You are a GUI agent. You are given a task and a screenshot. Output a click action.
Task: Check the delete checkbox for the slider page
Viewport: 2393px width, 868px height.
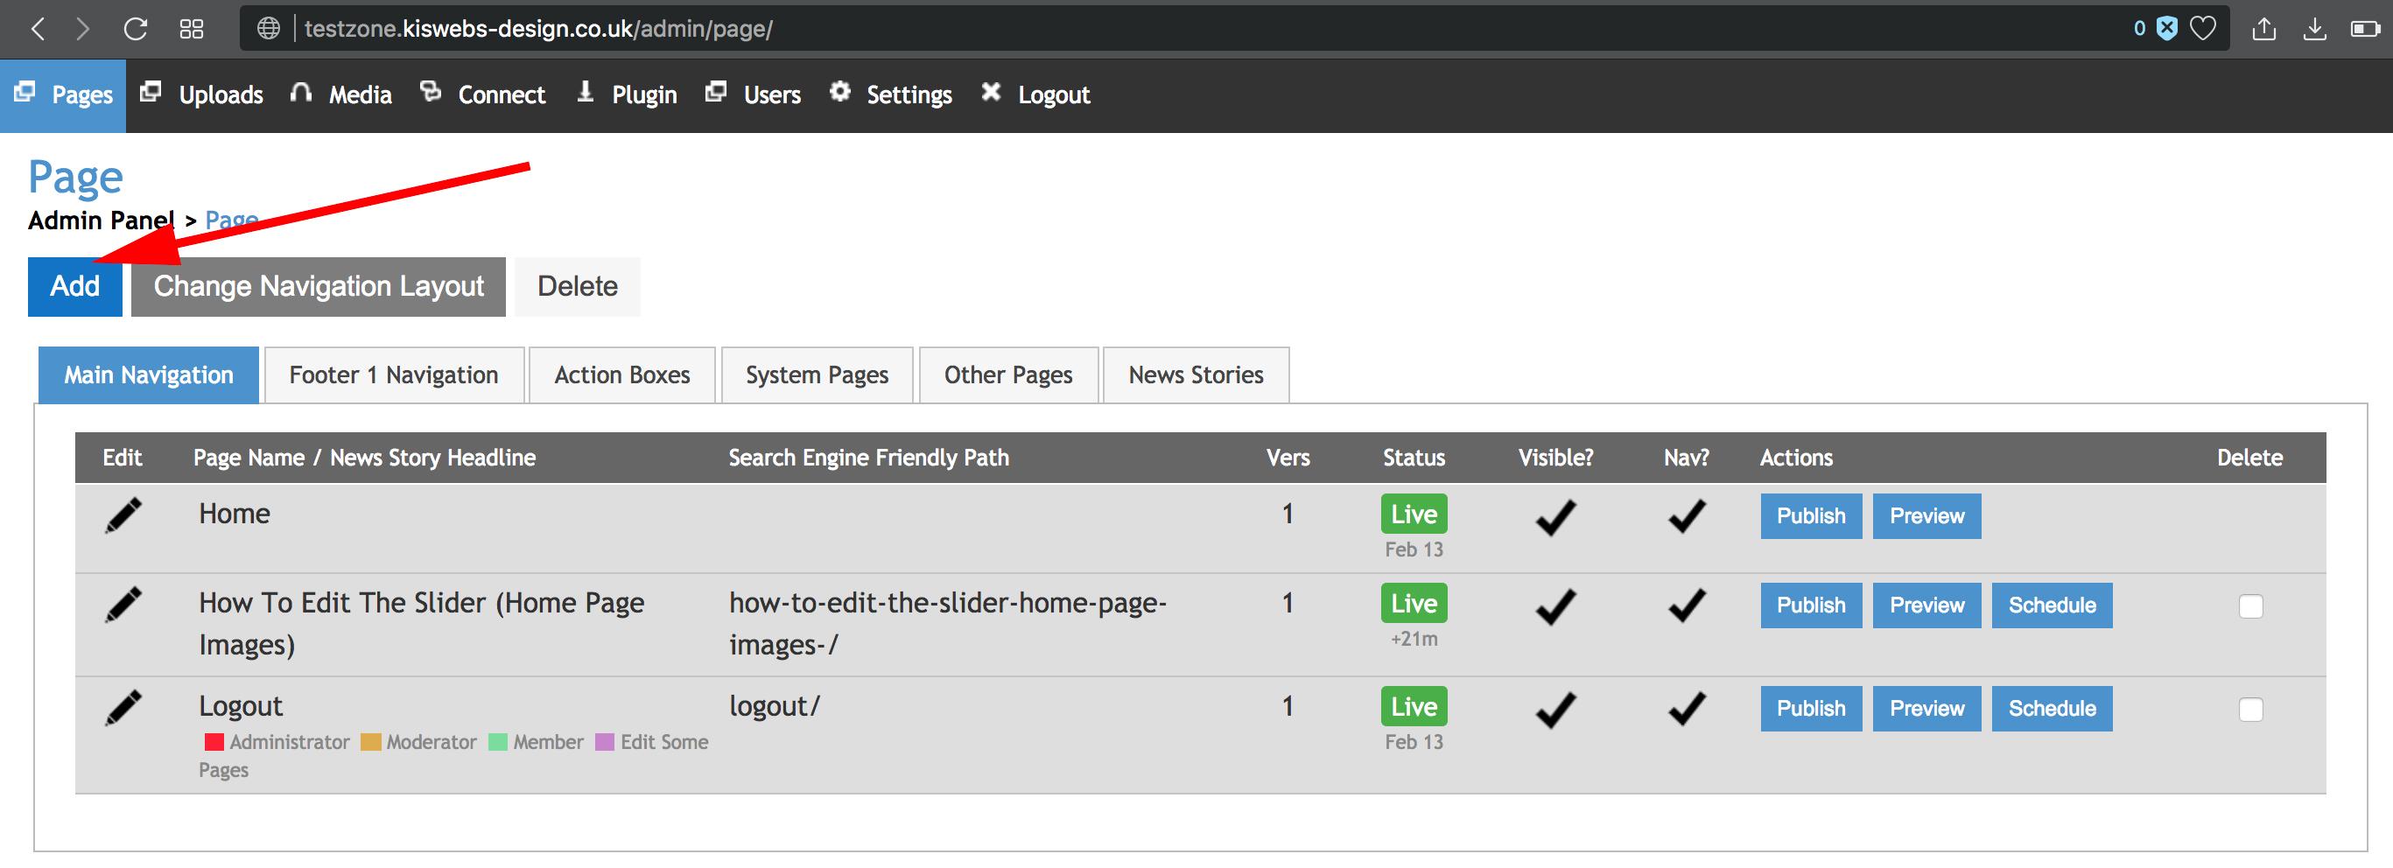click(2250, 605)
